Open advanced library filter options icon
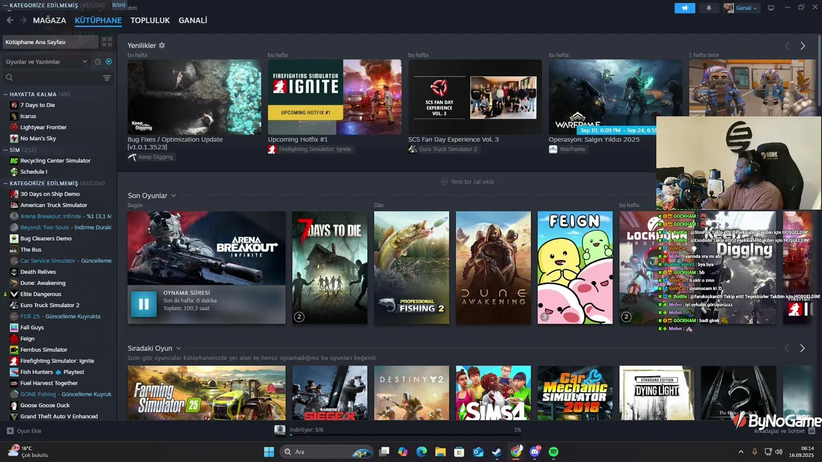Image resolution: width=822 pixels, height=462 pixels. pos(107,78)
